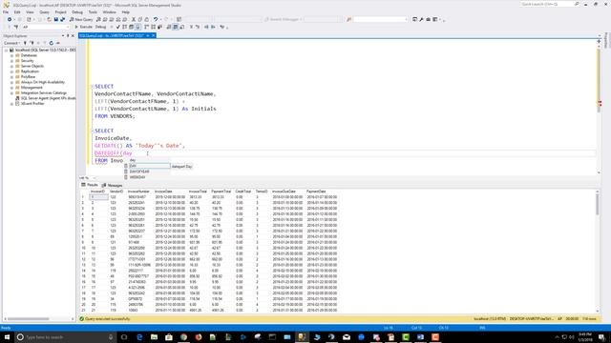Open the Help menu
The width and height of the screenshot is (611, 343).
coord(125,12)
